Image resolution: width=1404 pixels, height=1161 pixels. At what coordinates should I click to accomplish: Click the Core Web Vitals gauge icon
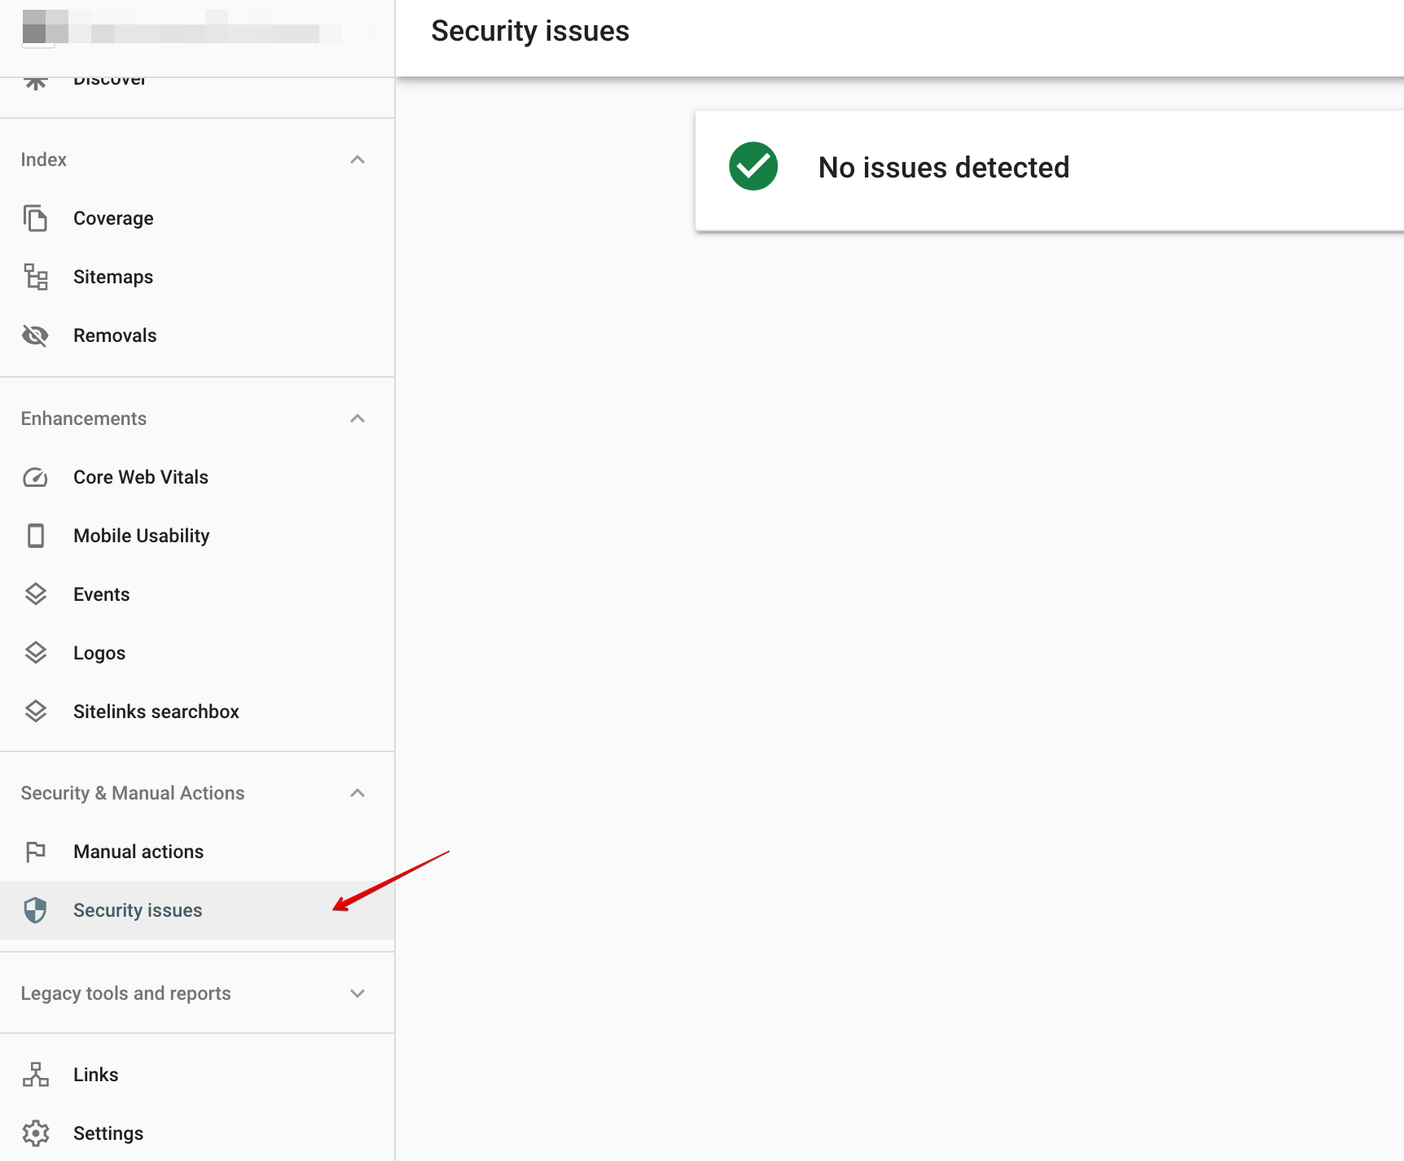pos(35,477)
